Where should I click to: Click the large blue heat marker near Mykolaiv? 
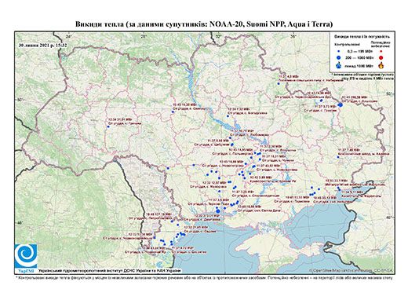click(x=218, y=211)
